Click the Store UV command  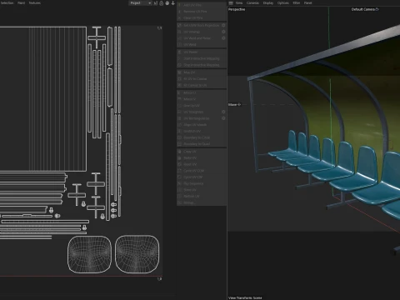tap(202, 190)
